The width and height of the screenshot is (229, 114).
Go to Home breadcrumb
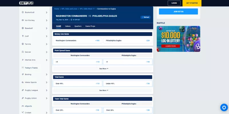pos(56,9)
